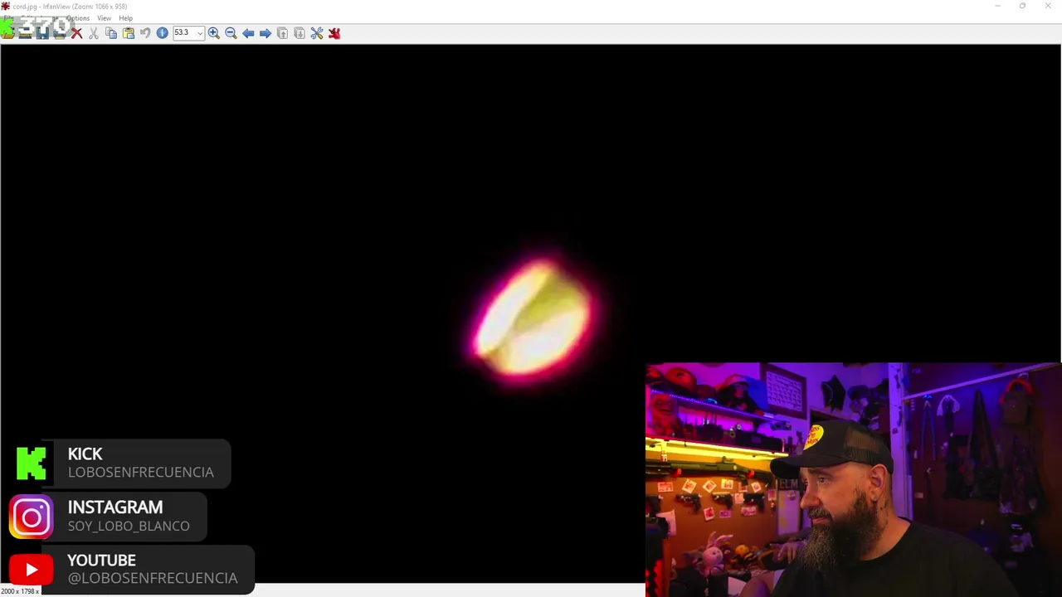Go to previous image with the left arrow
The height and width of the screenshot is (597, 1062).
point(248,33)
